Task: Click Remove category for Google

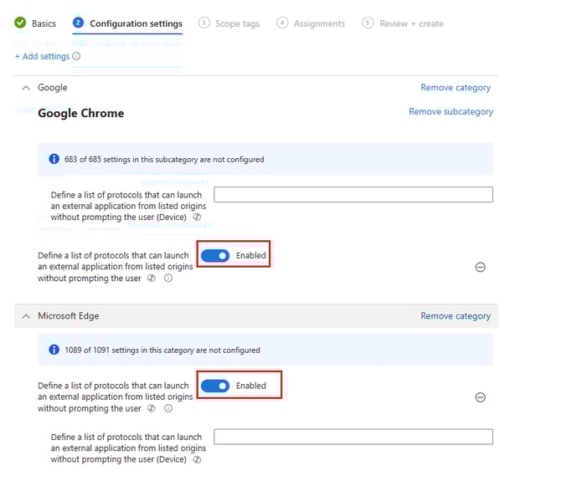Action: point(455,88)
